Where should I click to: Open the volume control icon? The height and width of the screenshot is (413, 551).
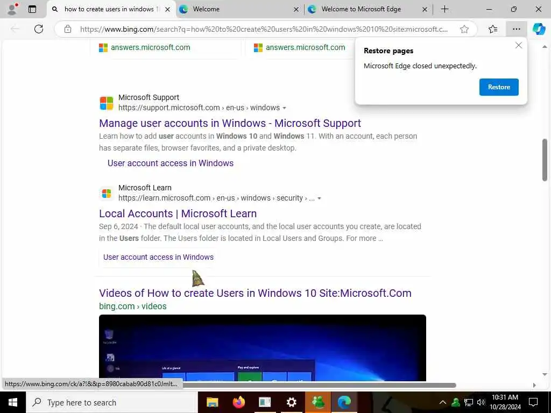(x=481, y=402)
